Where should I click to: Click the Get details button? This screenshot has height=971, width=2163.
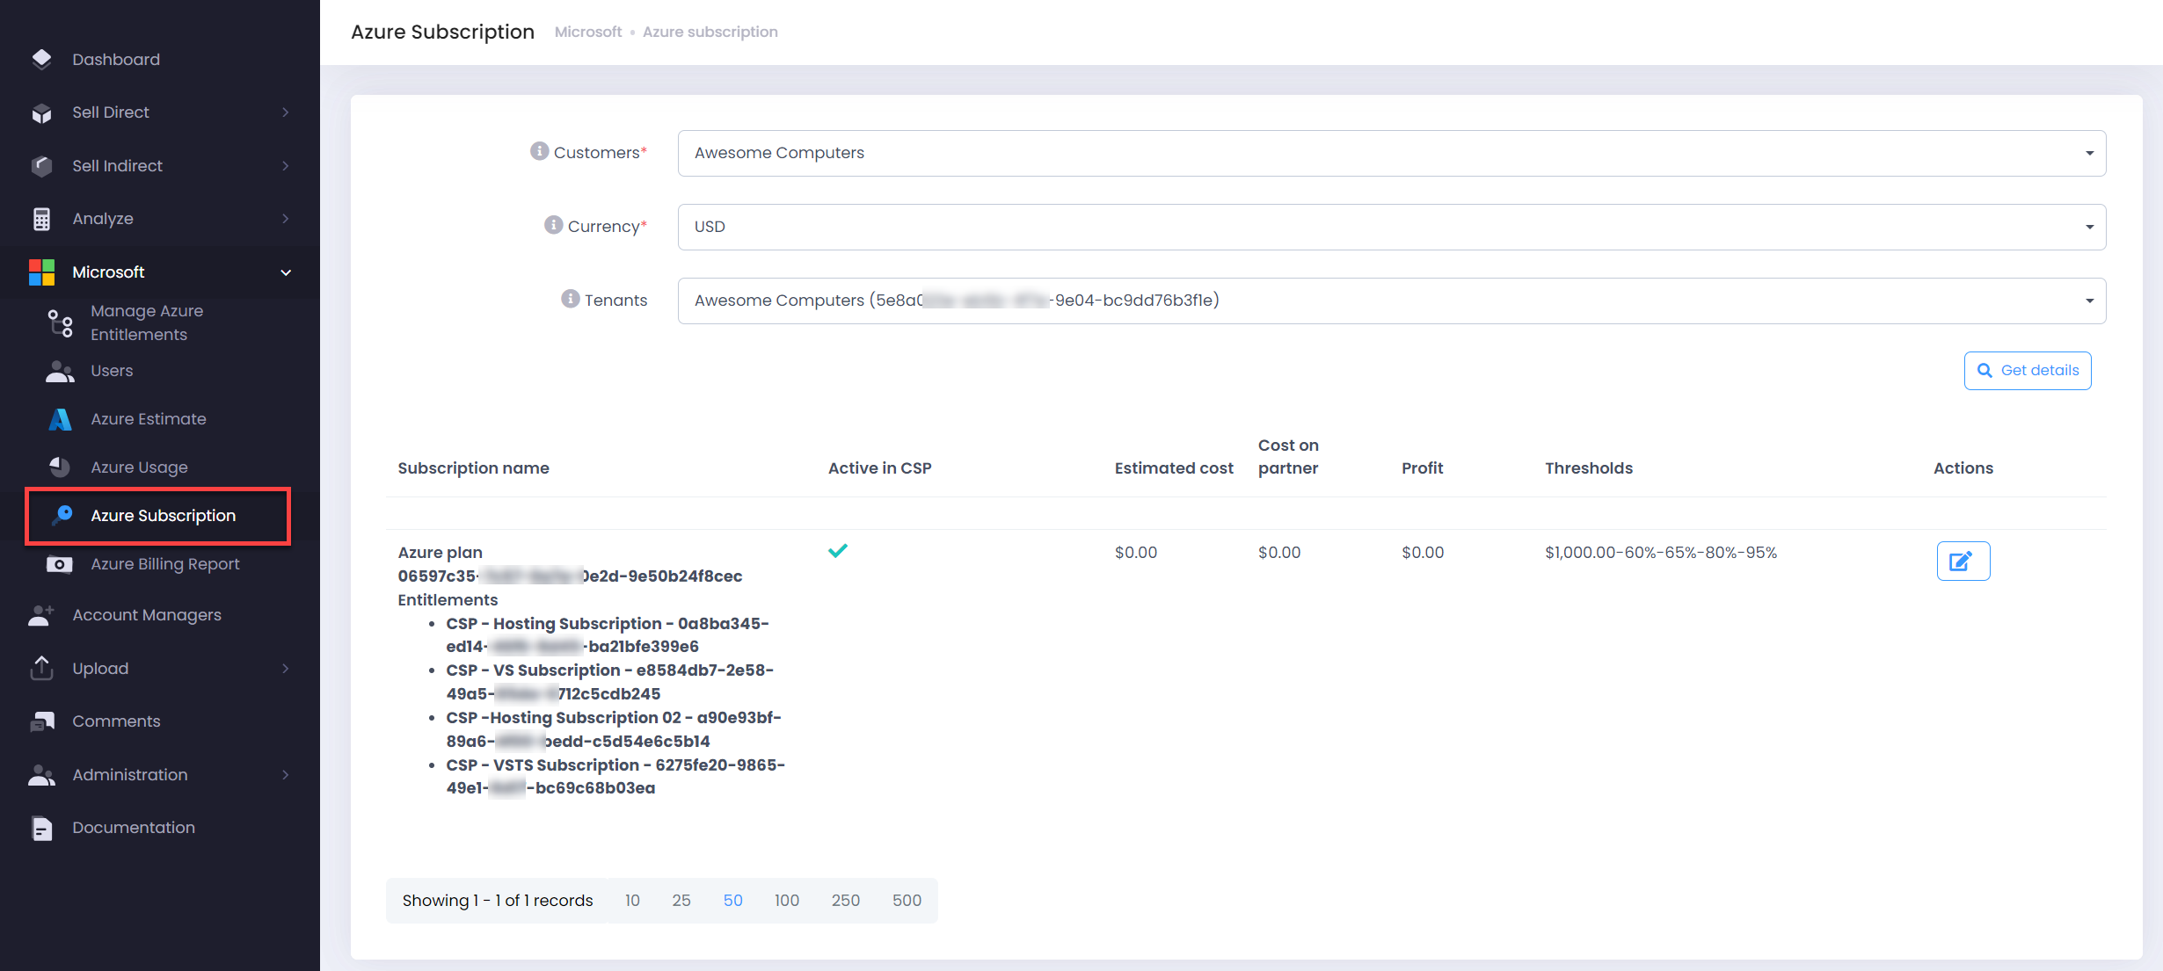[2027, 371]
